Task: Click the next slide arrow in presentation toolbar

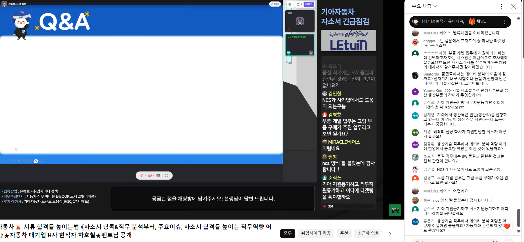Action: 8,161
